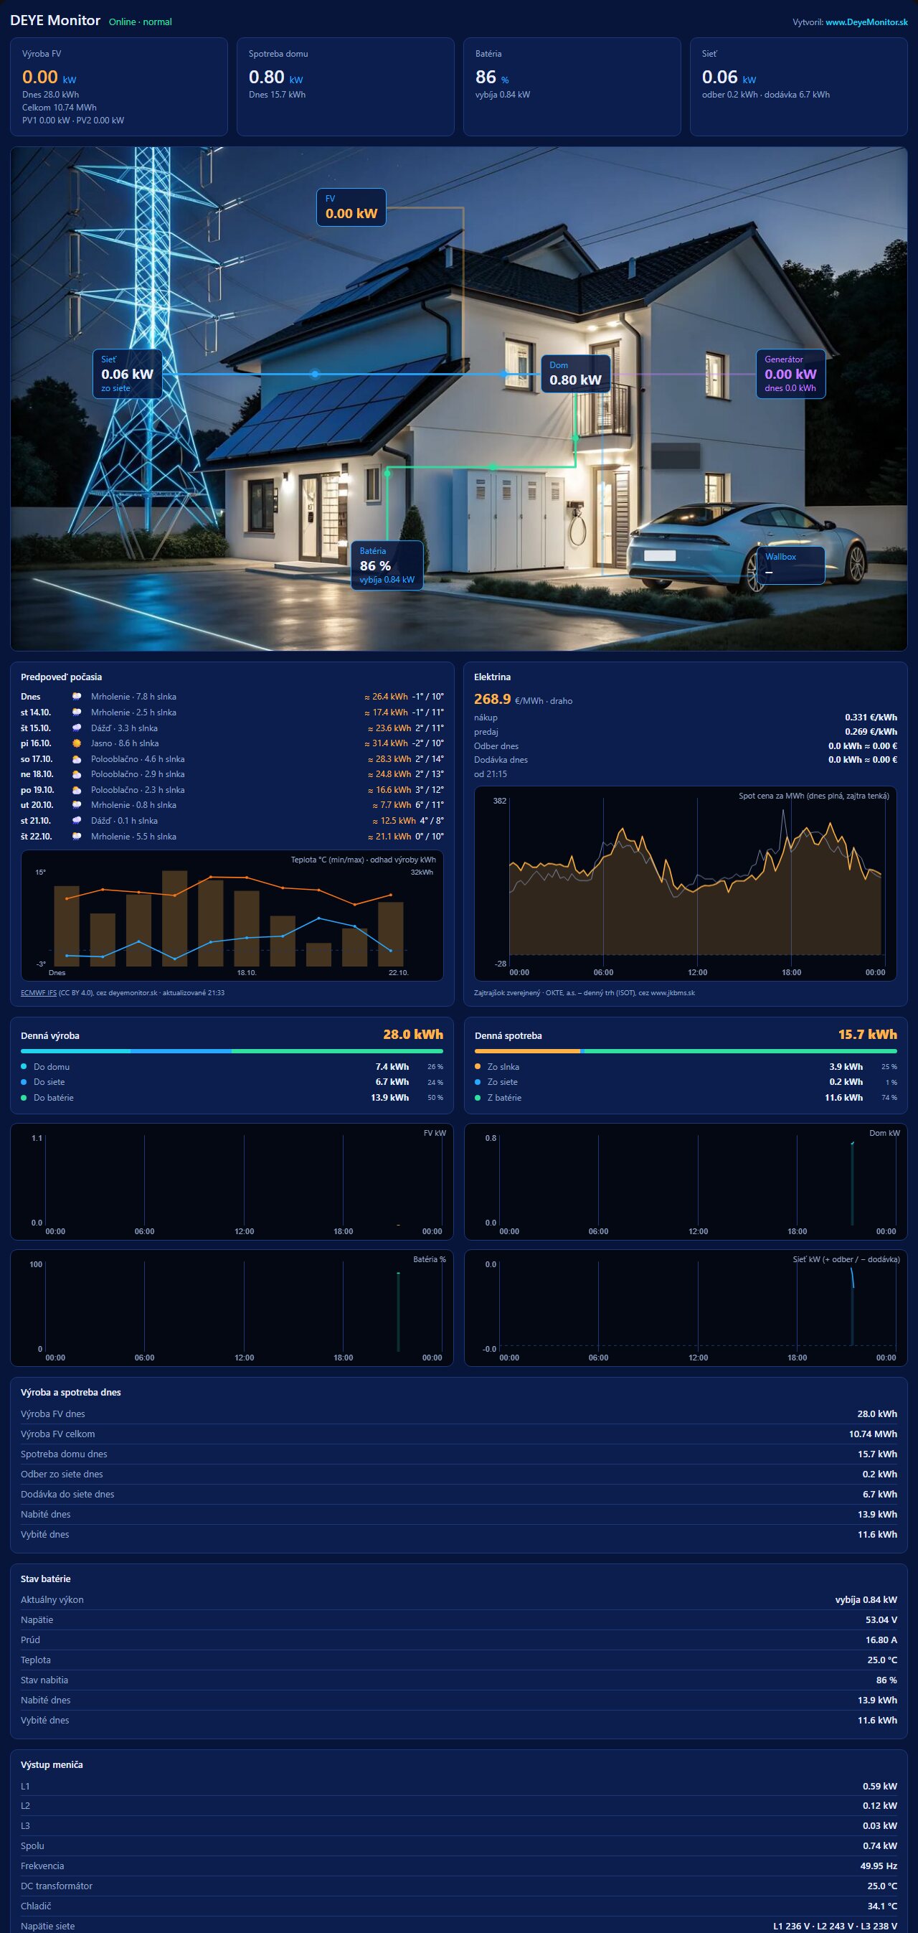Select the Dom 0.80 kW node in the diagram
This screenshot has height=1933, width=918.
(x=576, y=374)
